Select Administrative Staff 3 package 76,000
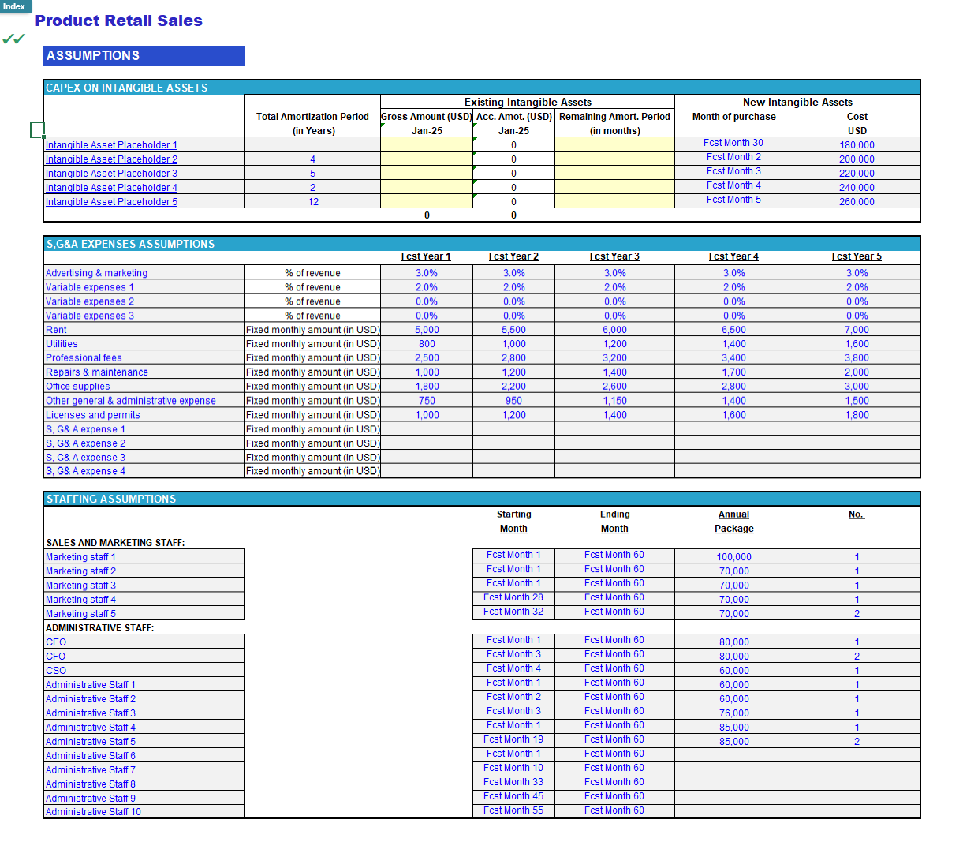963x853 pixels. pos(733,713)
